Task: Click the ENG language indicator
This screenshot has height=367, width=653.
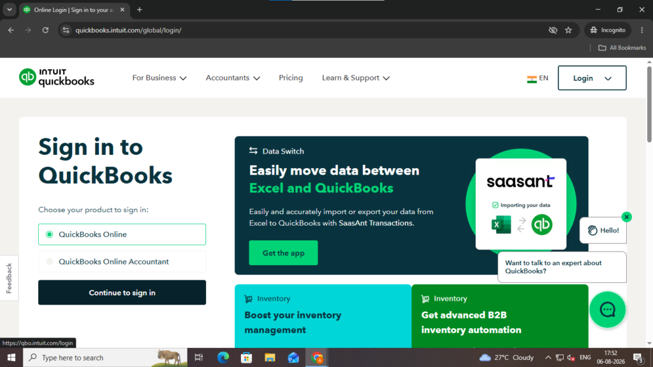Action: pyautogui.click(x=585, y=357)
